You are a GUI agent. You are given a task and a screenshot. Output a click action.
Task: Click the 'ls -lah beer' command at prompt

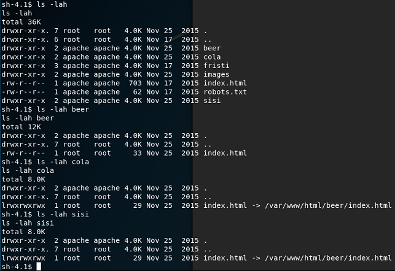tap(63, 109)
